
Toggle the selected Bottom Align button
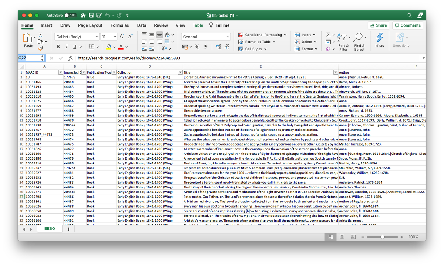(x=159, y=35)
